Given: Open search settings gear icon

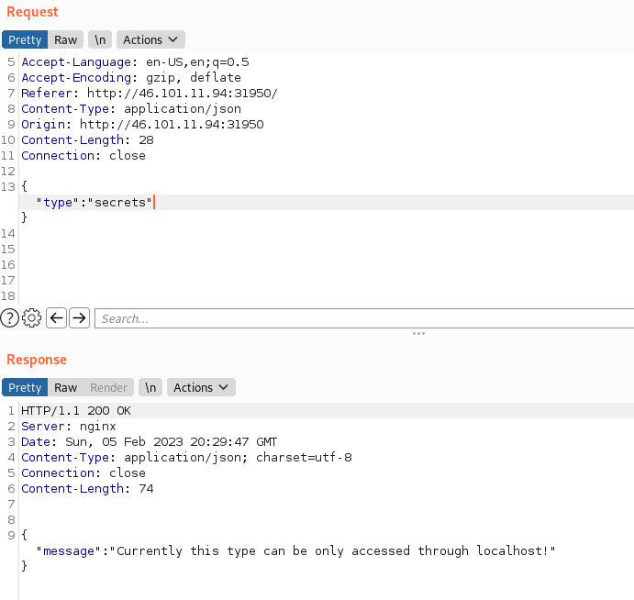Looking at the screenshot, I should coord(32,318).
